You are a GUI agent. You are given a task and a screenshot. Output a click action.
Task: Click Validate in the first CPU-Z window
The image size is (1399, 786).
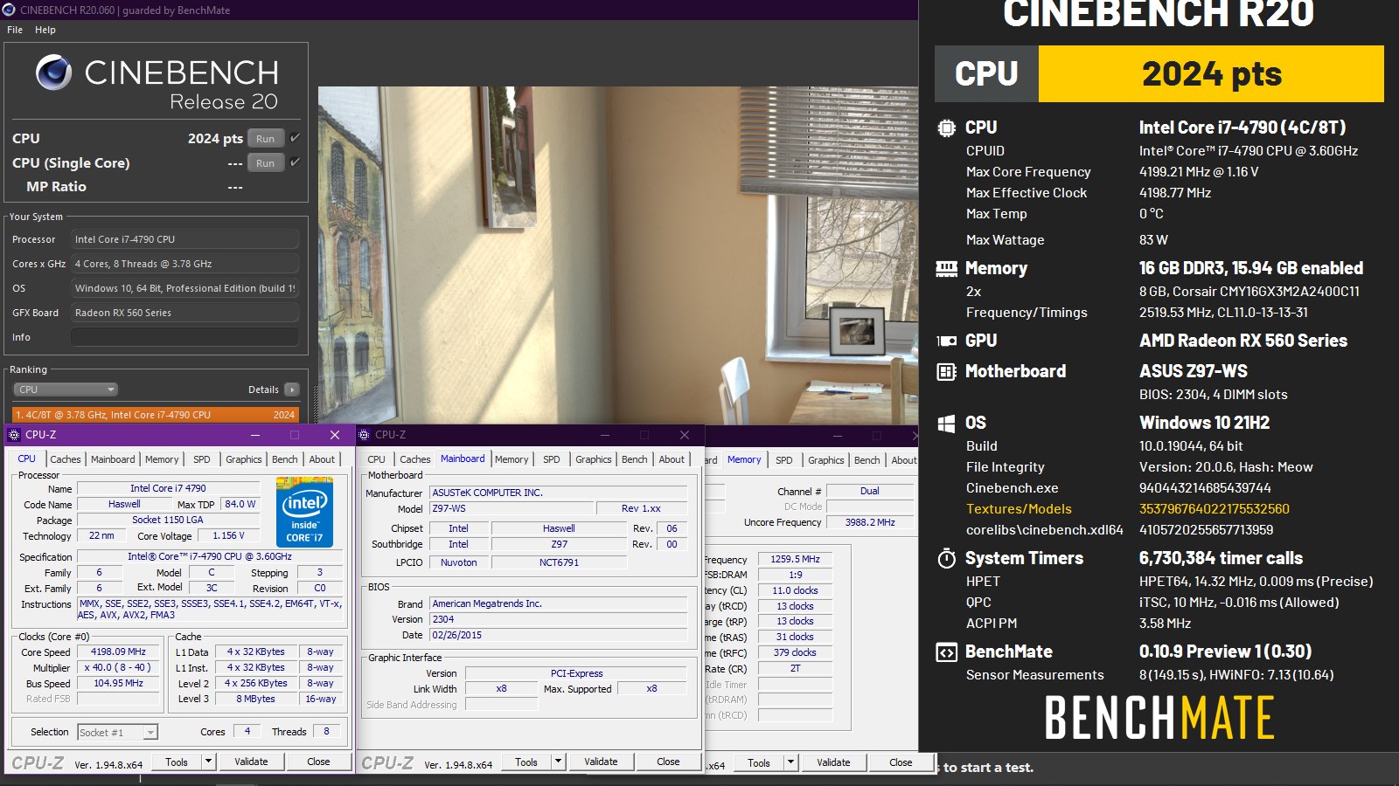(251, 762)
